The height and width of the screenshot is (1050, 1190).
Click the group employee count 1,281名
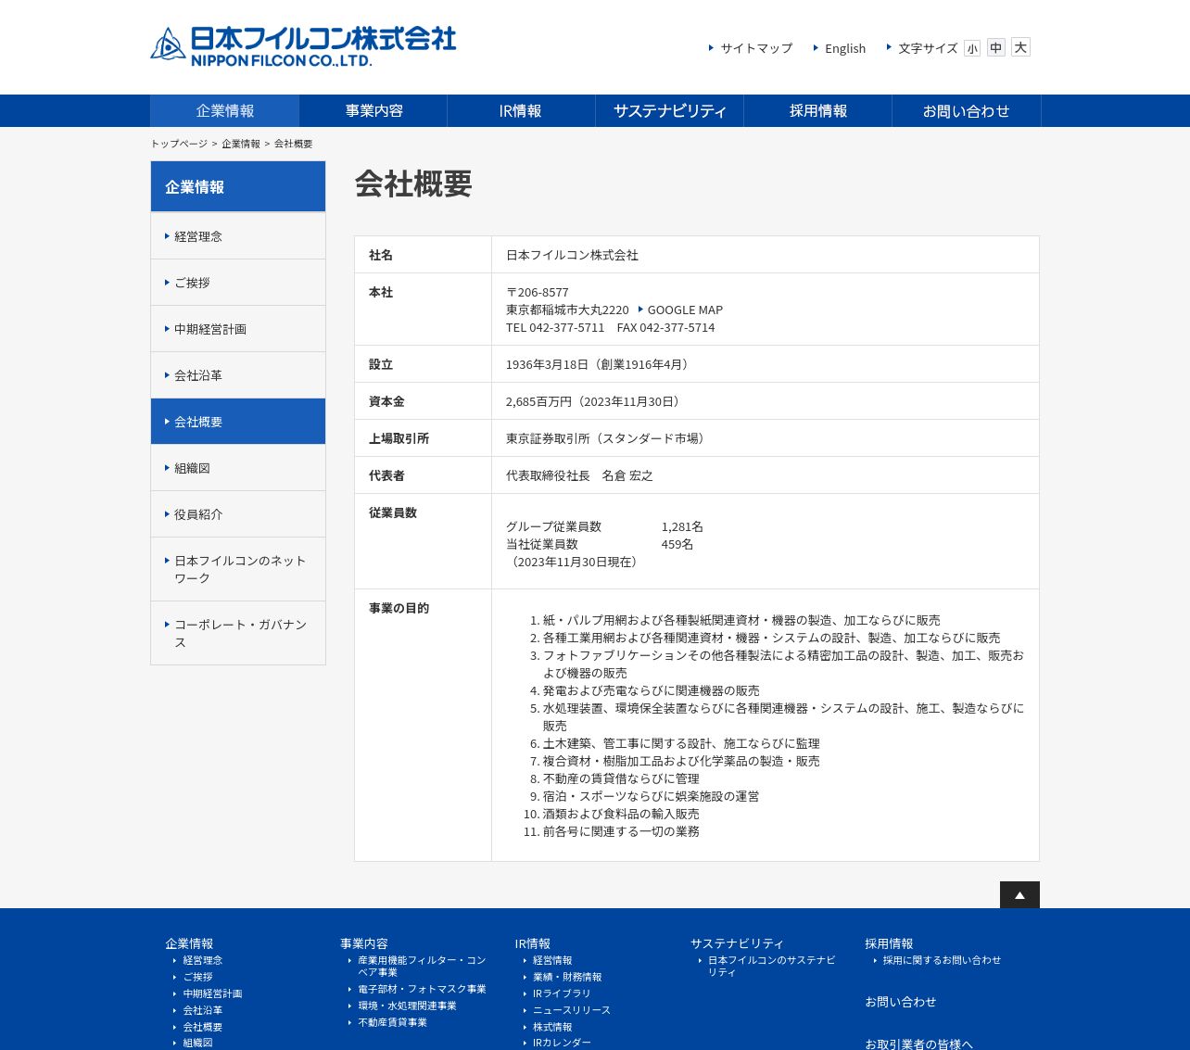(x=682, y=526)
